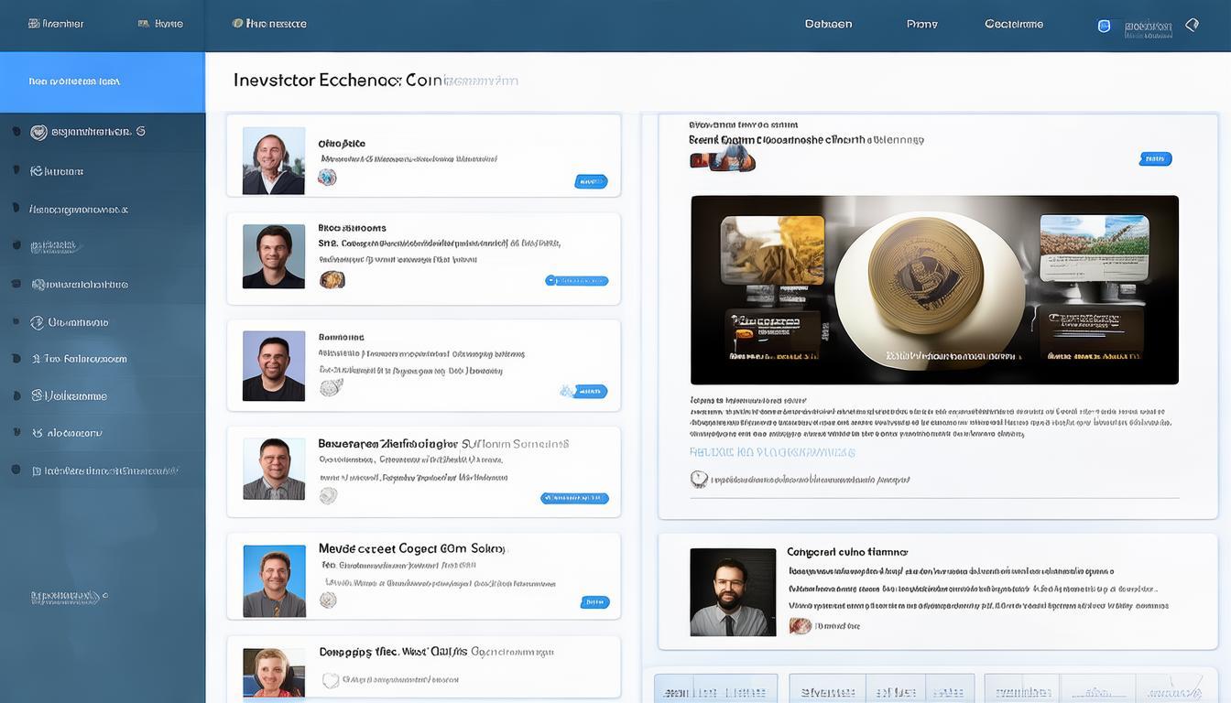Open the 'Debreen' top navigation menu item
The height and width of the screenshot is (703, 1231).
click(828, 24)
